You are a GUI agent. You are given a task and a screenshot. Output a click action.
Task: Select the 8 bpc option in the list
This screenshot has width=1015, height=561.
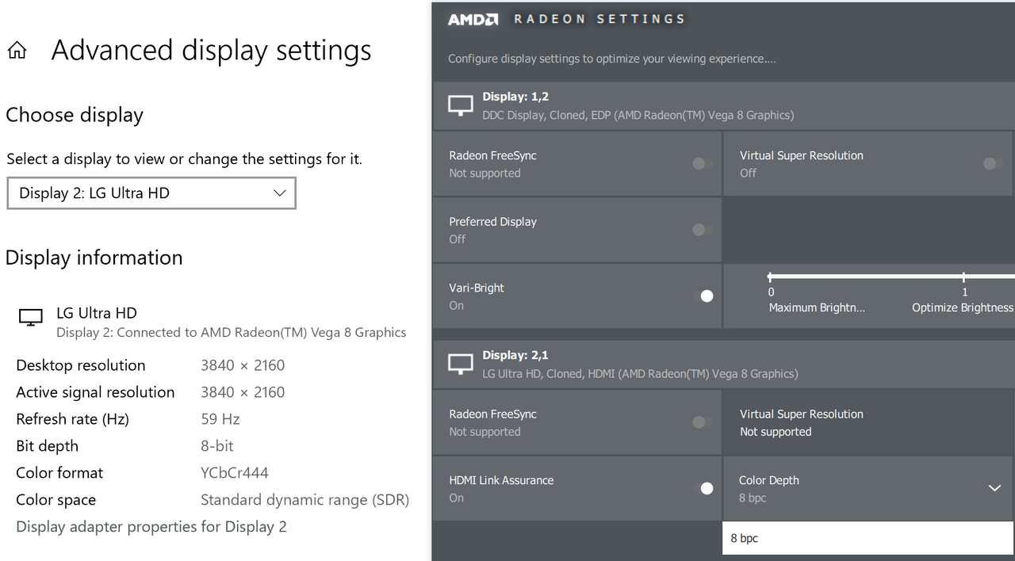(x=868, y=538)
